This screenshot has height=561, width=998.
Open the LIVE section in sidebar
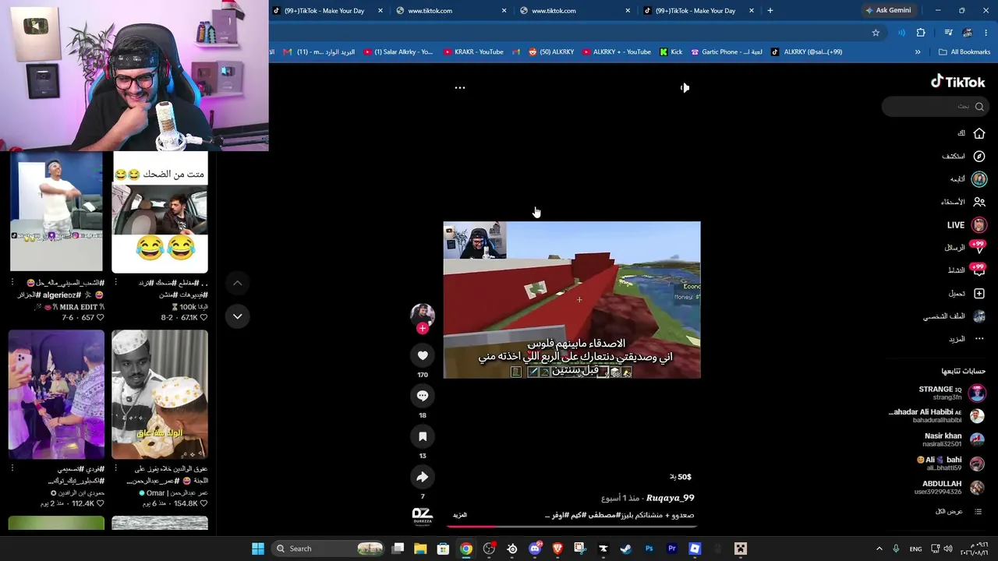[x=967, y=224]
